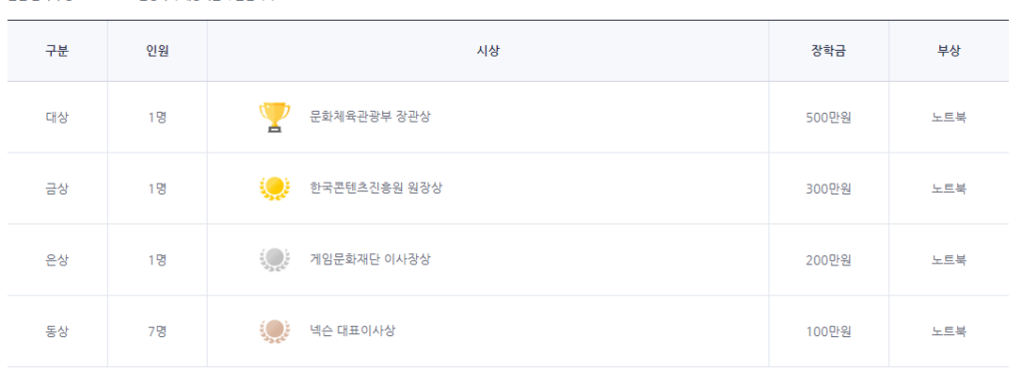Click the 500만원 scholarship cell

tap(828, 118)
